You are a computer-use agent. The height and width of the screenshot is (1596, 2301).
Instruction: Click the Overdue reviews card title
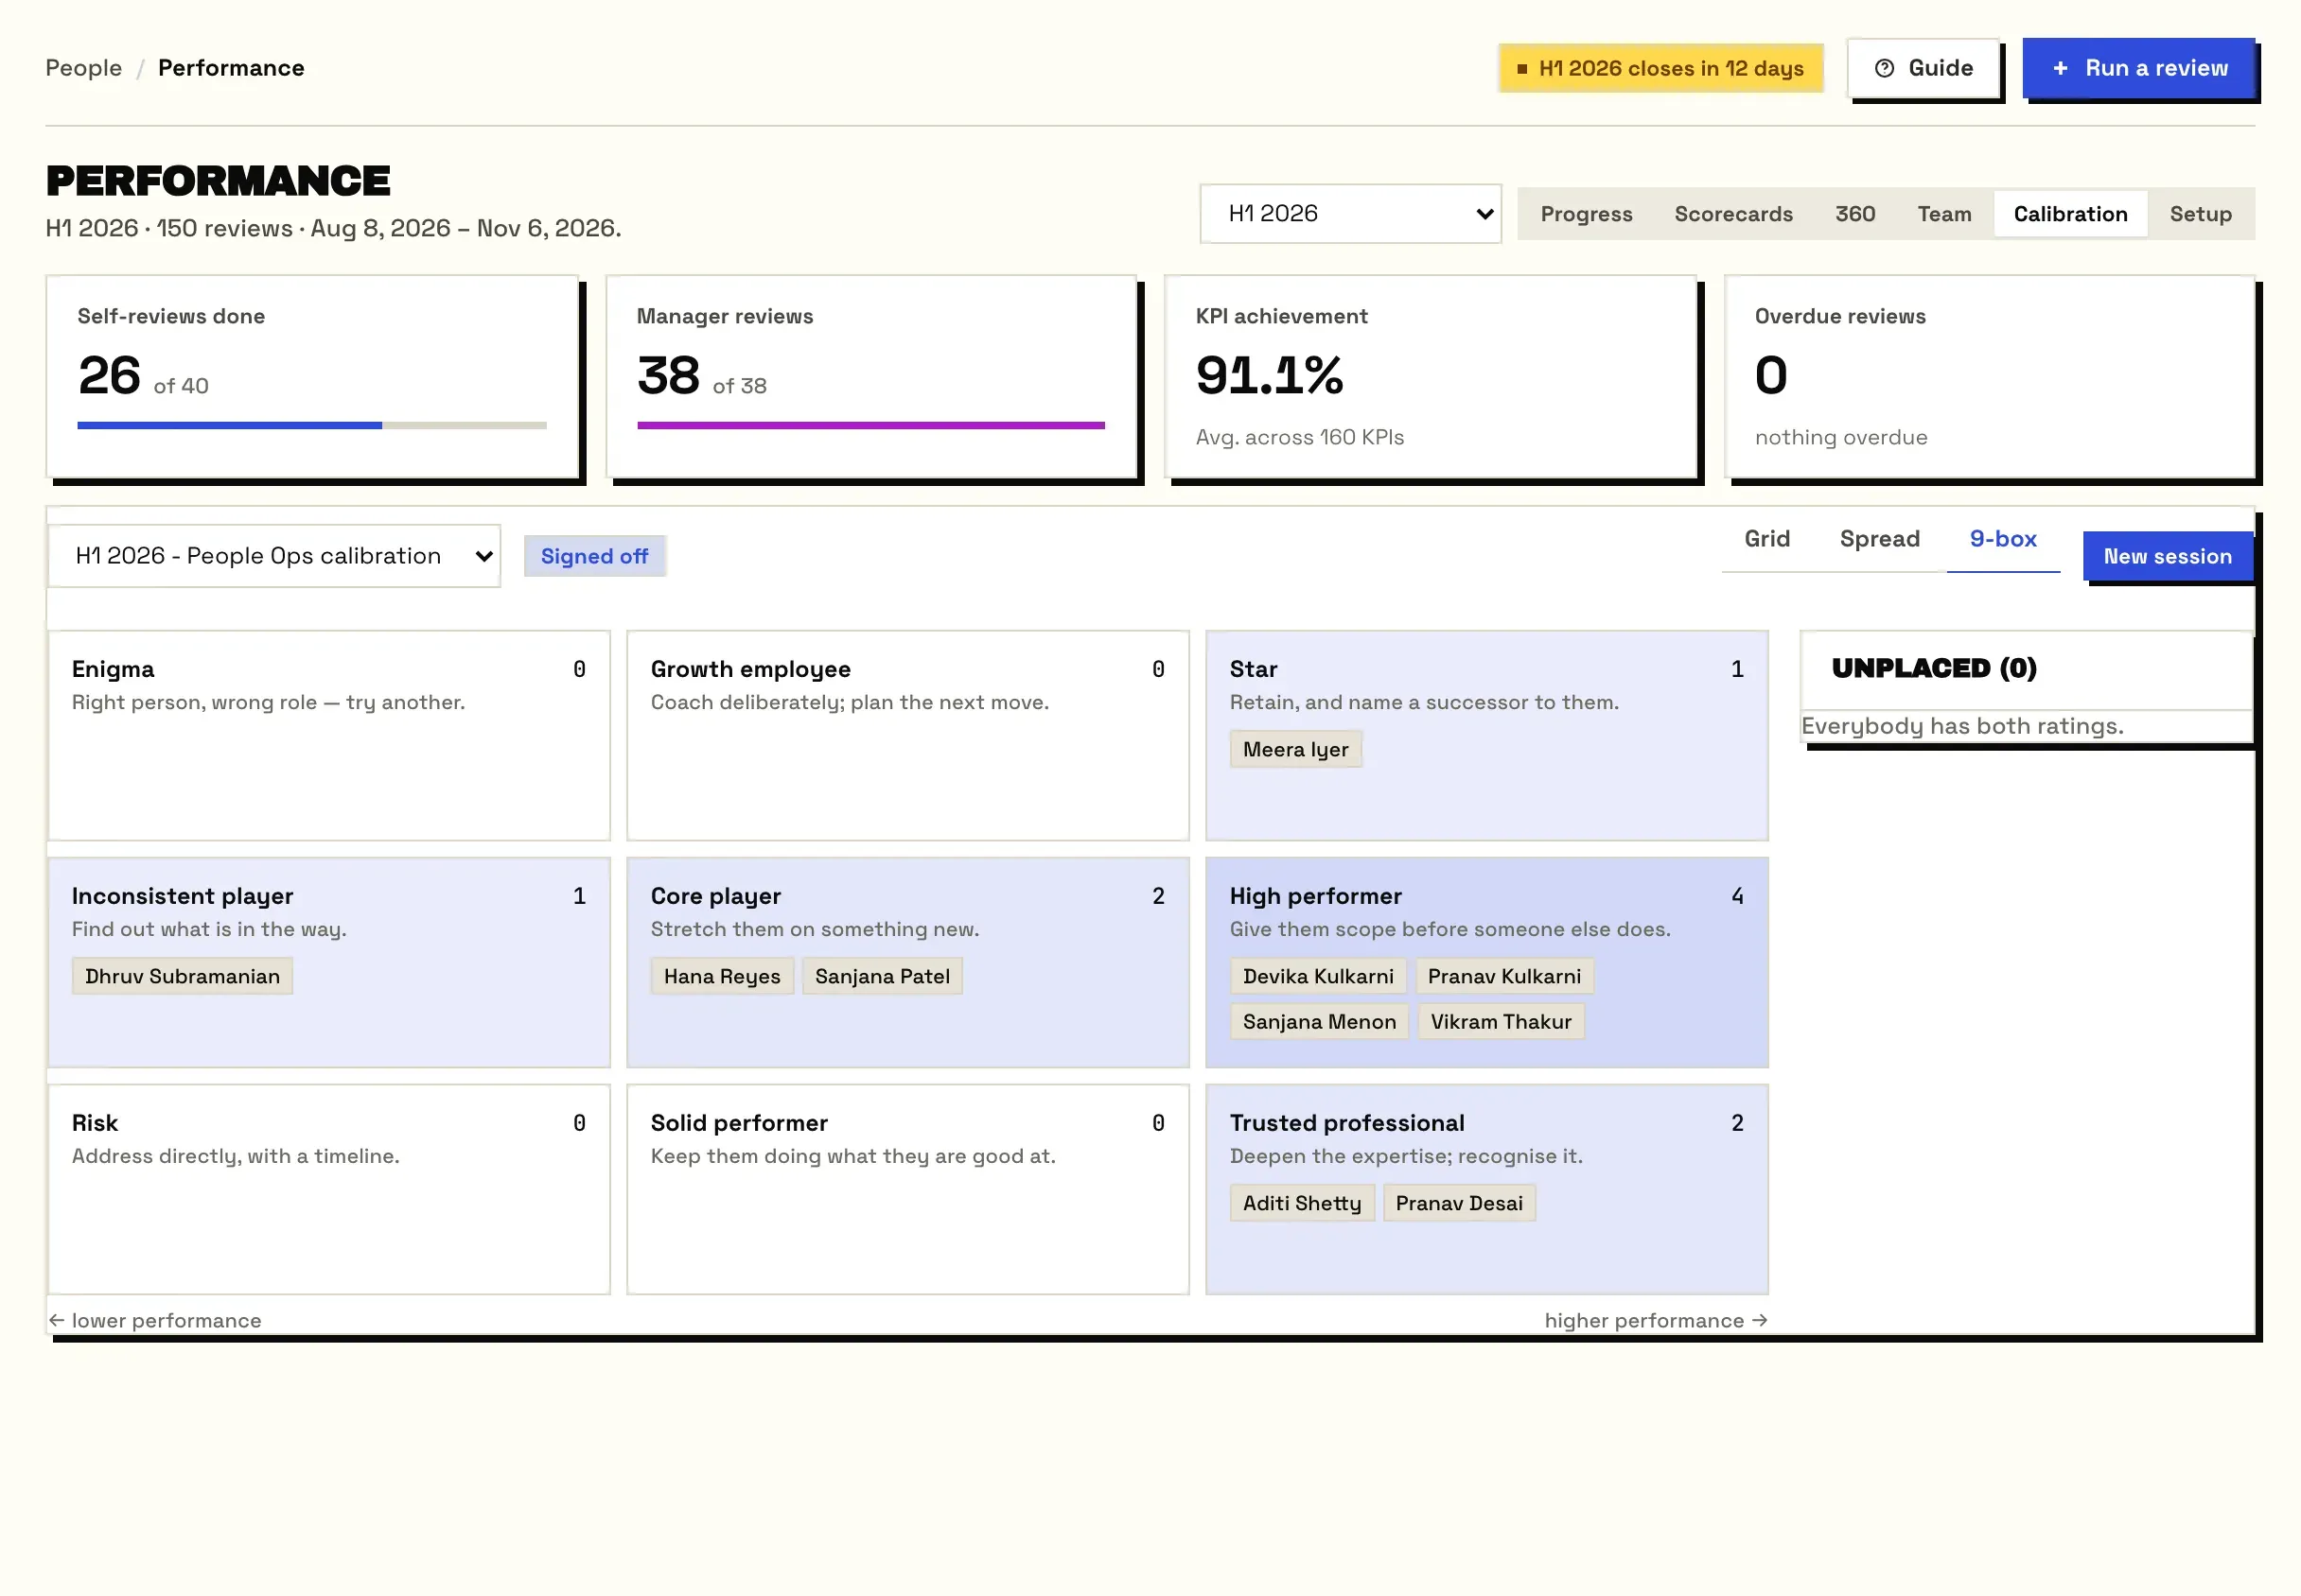coord(1840,316)
